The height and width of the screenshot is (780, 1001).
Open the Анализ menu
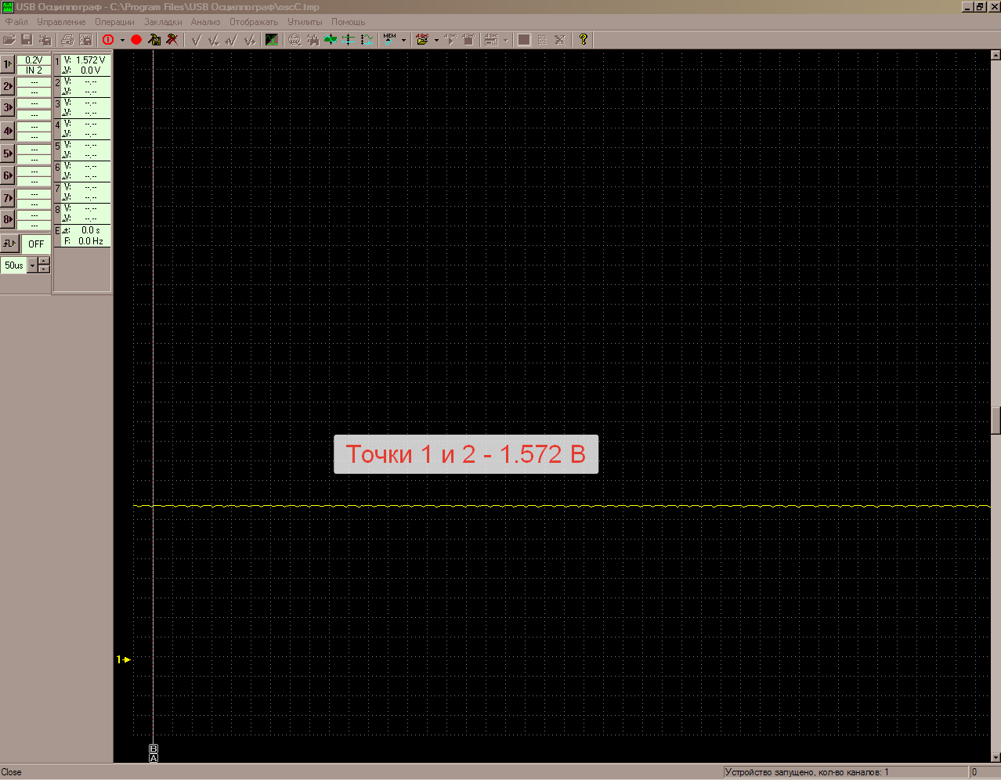pyautogui.click(x=205, y=22)
